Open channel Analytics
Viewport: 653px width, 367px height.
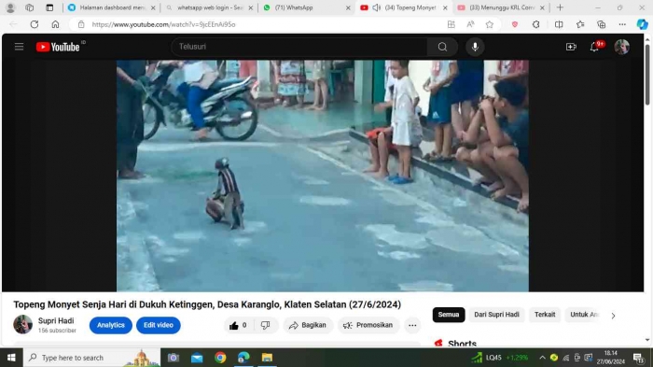111,325
